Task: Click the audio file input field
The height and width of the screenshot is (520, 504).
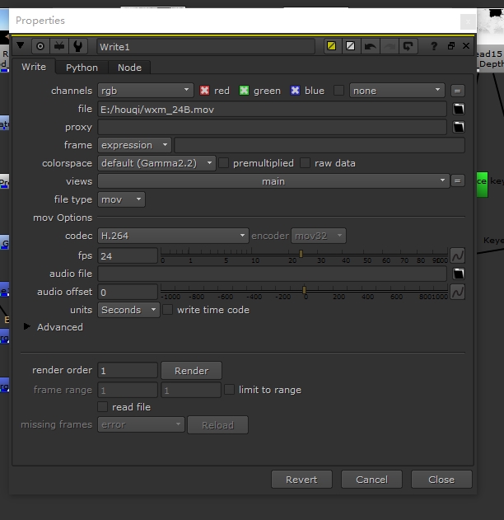Action: click(x=272, y=274)
